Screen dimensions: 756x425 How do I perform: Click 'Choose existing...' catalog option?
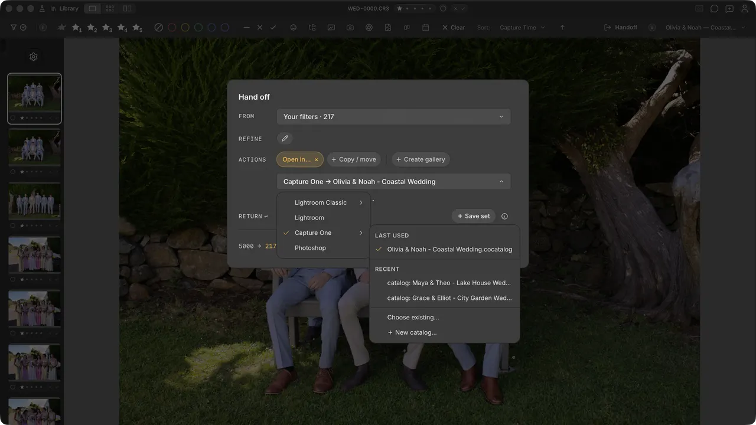[444, 318]
